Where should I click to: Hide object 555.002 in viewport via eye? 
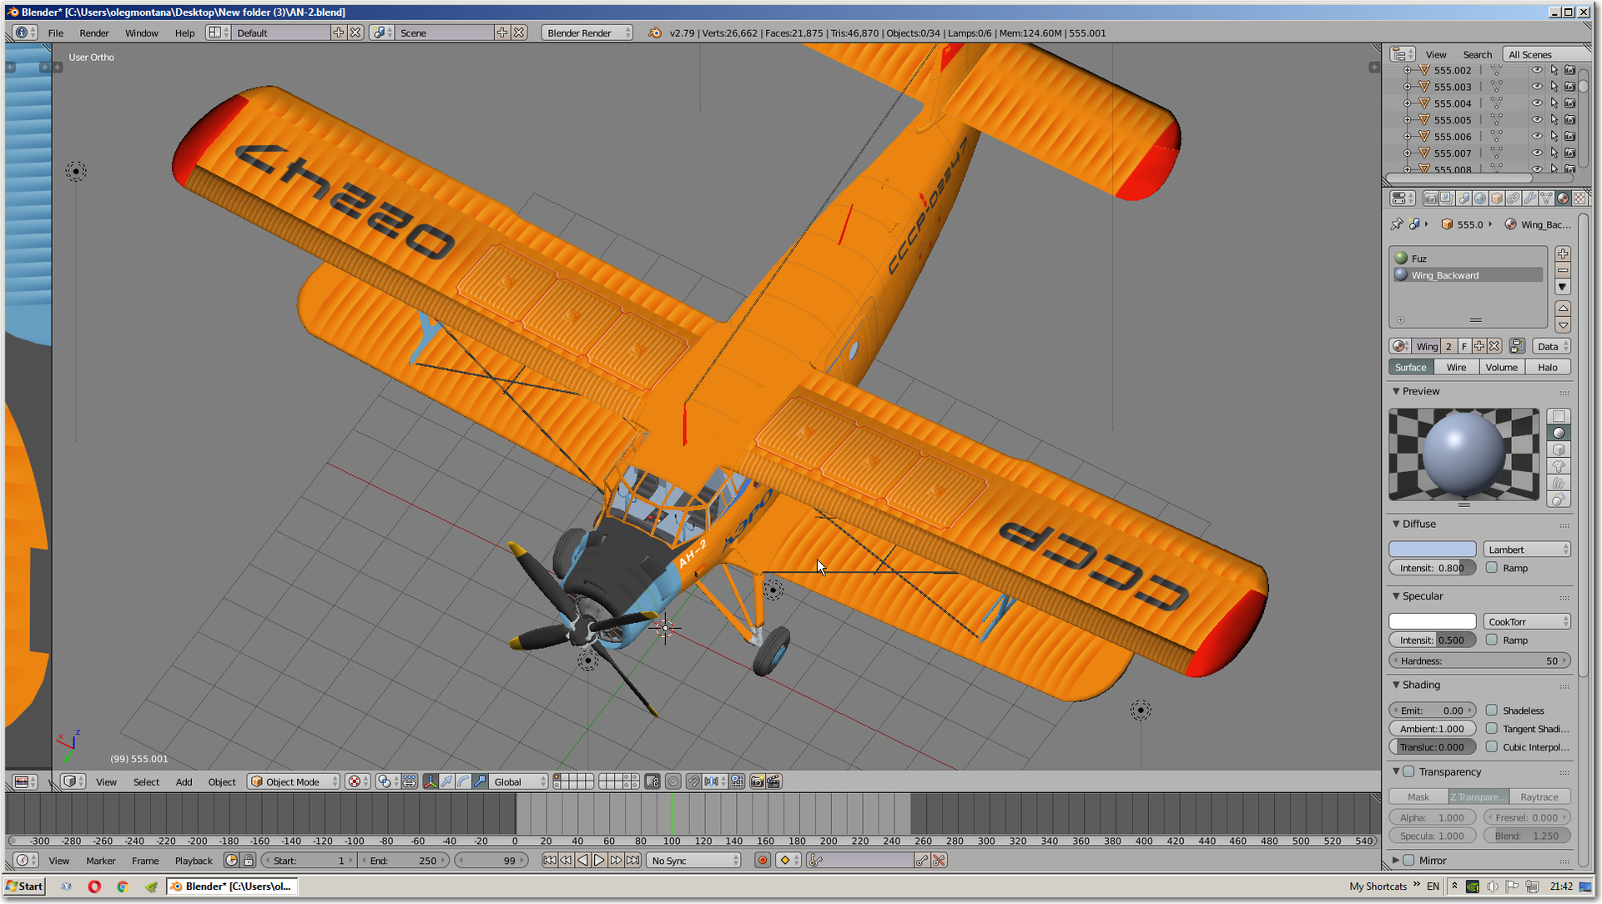(x=1537, y=70)
